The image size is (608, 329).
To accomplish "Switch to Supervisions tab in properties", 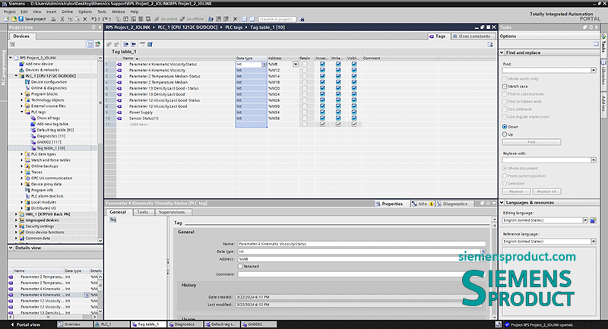I will tap(172, 212).
